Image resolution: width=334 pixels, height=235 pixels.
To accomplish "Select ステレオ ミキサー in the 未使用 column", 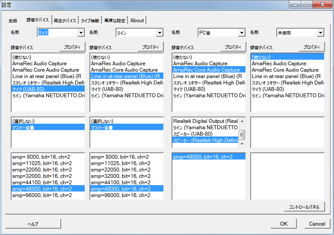I will tap(287, 83).
